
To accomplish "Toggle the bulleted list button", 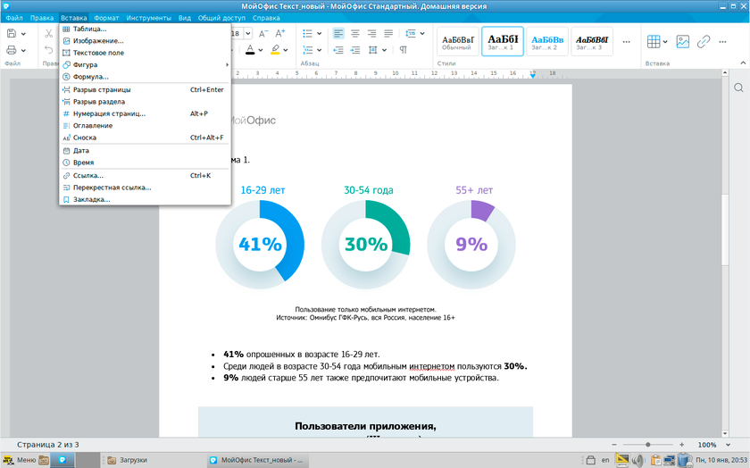I will 307,34.
